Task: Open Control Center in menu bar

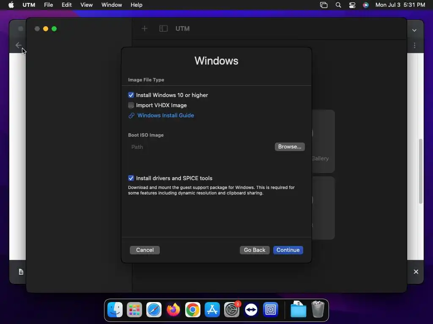Action: tap(352, 5)
